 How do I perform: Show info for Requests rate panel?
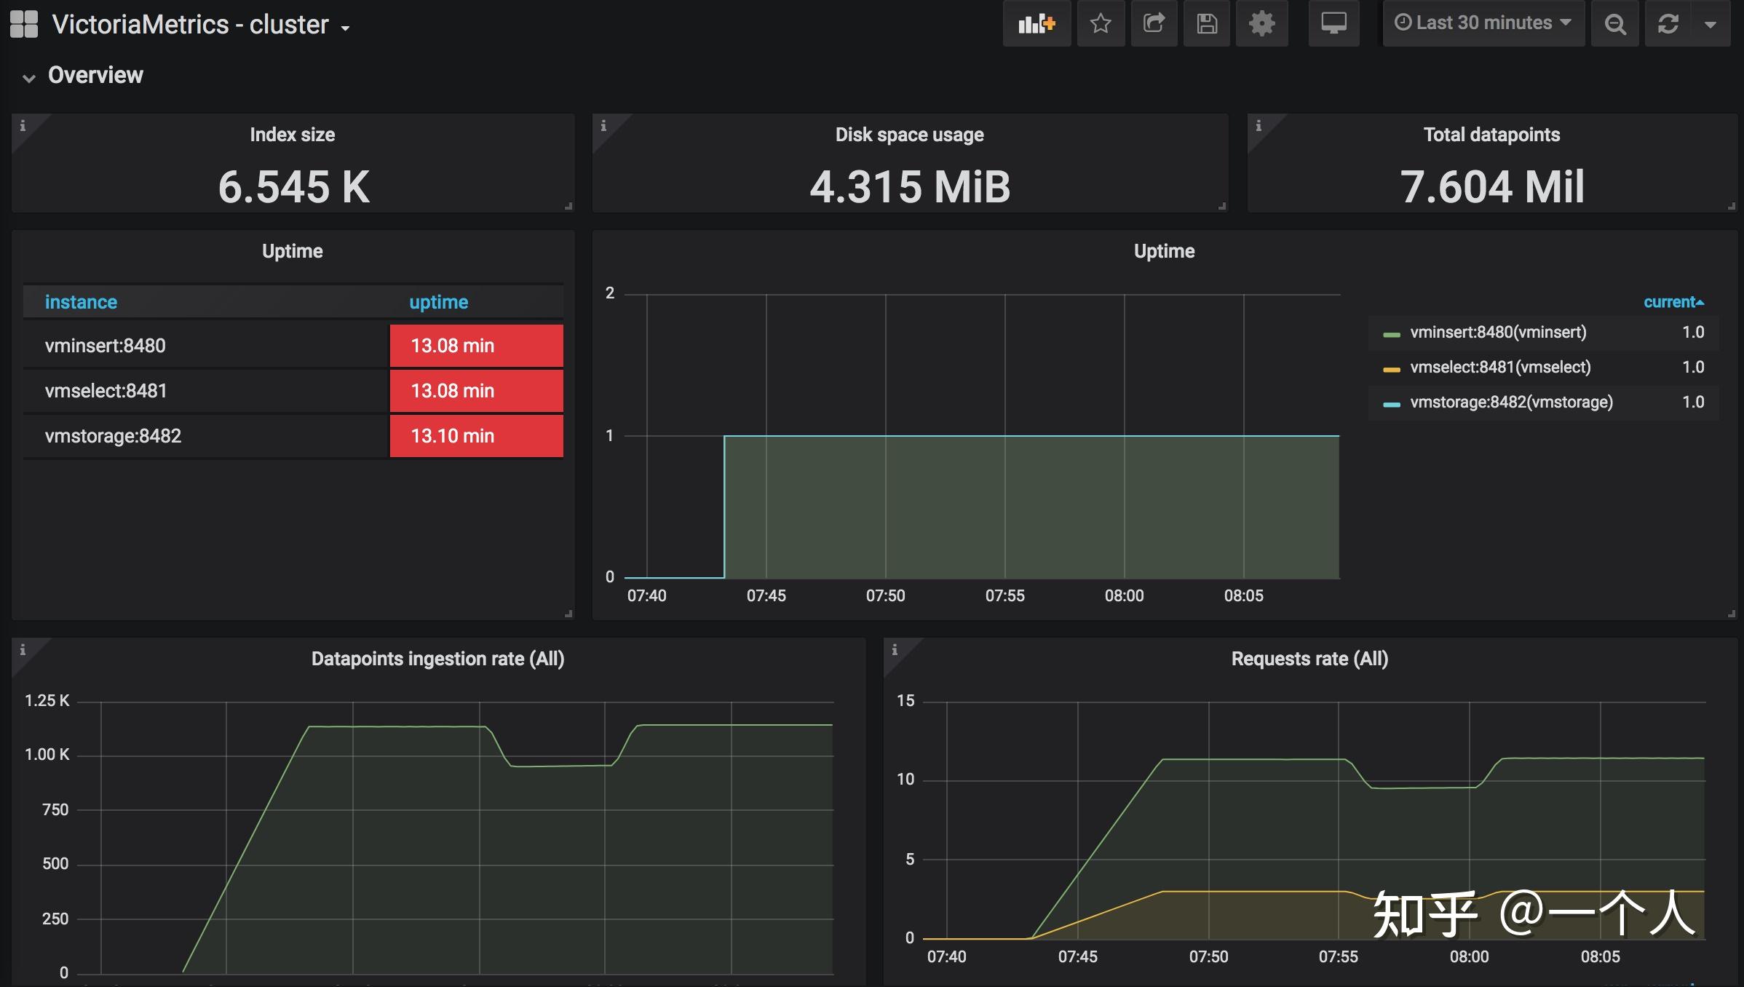(x=895, y=649)
